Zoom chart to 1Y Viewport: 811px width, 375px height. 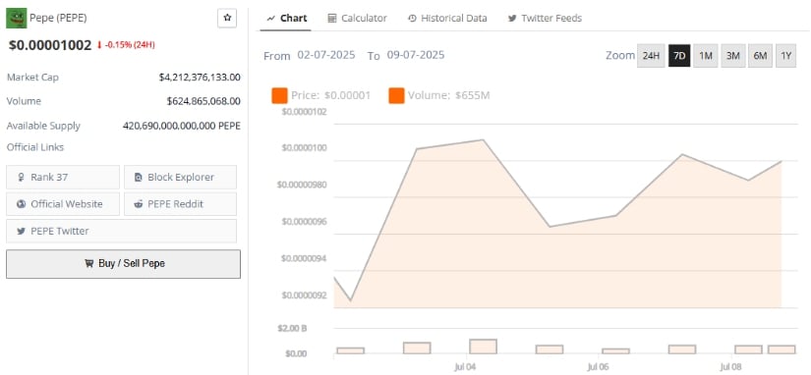pyautogui.click(x=785, y=56)
